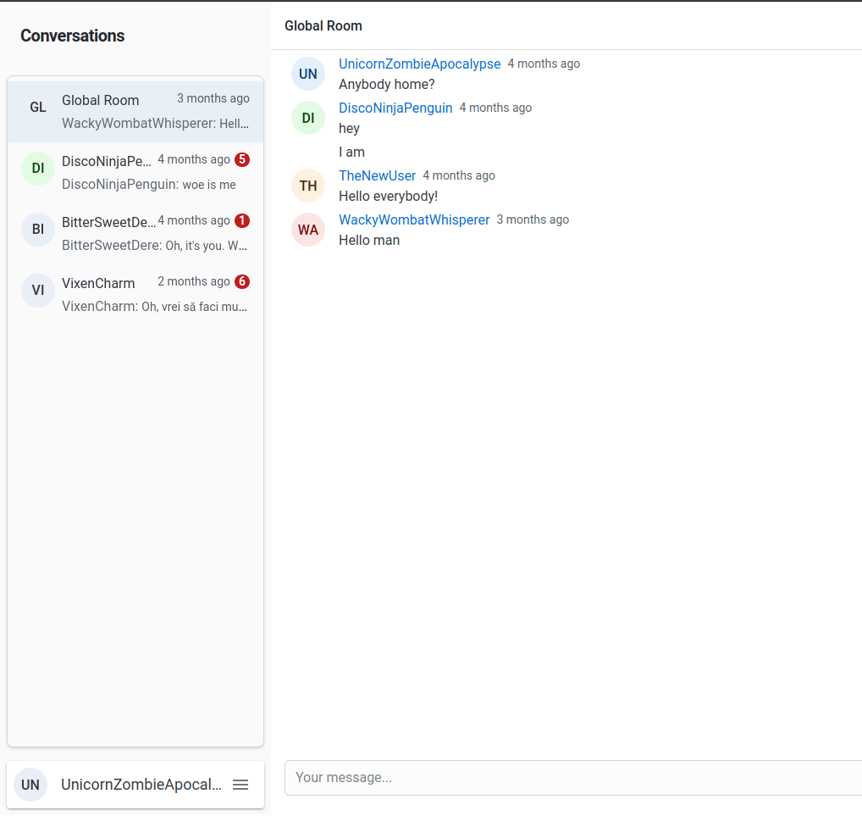The image size is (862, 816).
Task: Click the UnicornZombieApocalypse username link in chat
Action: 419,64
